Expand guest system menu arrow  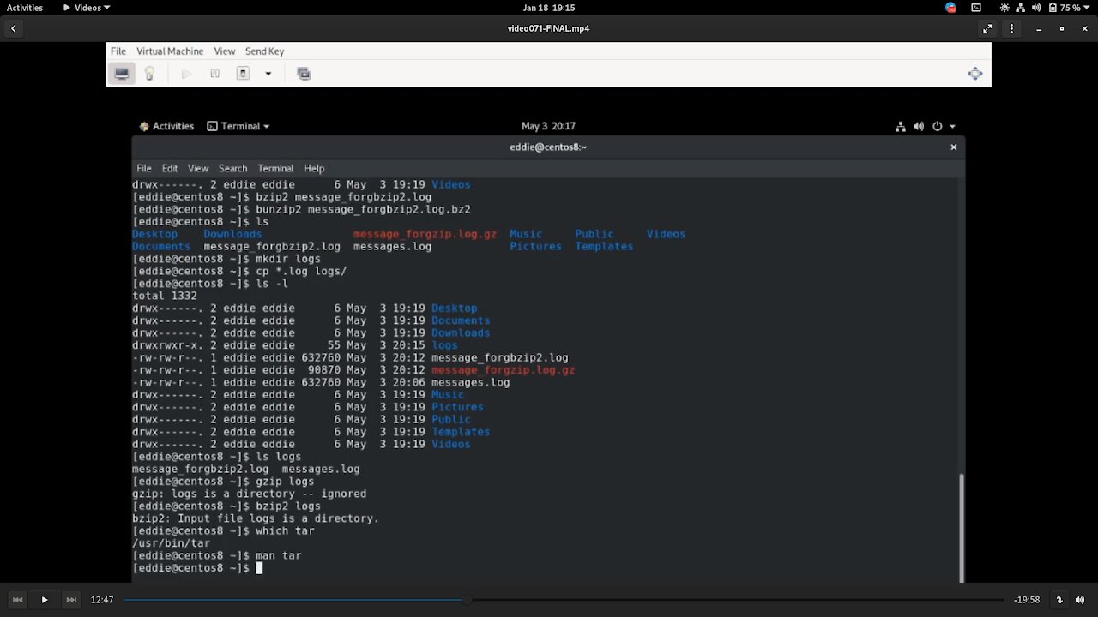click(x=952, y=126)
